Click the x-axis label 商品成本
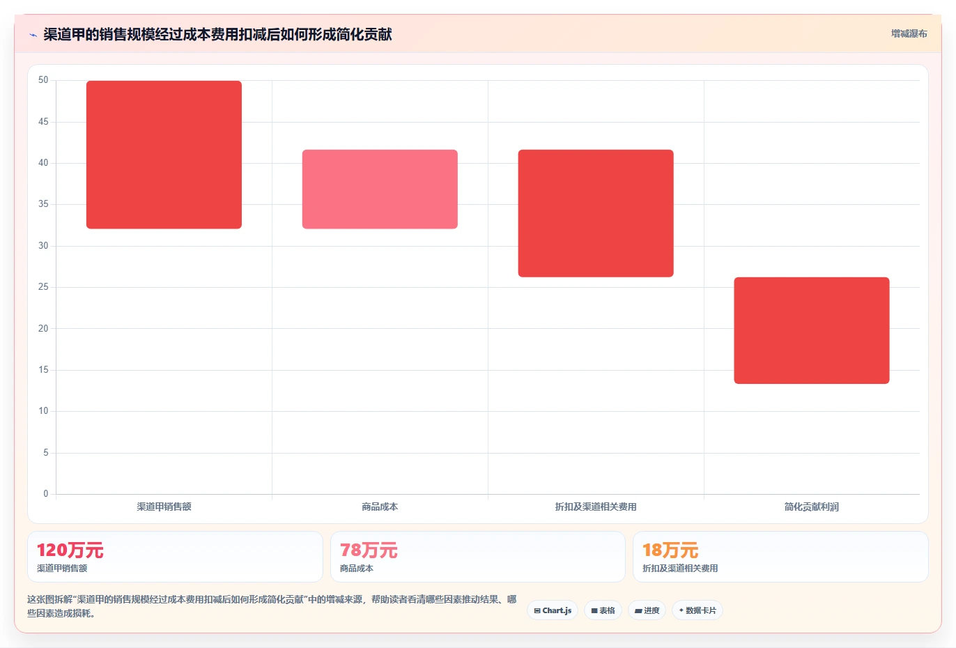 [x=380, y=507]
